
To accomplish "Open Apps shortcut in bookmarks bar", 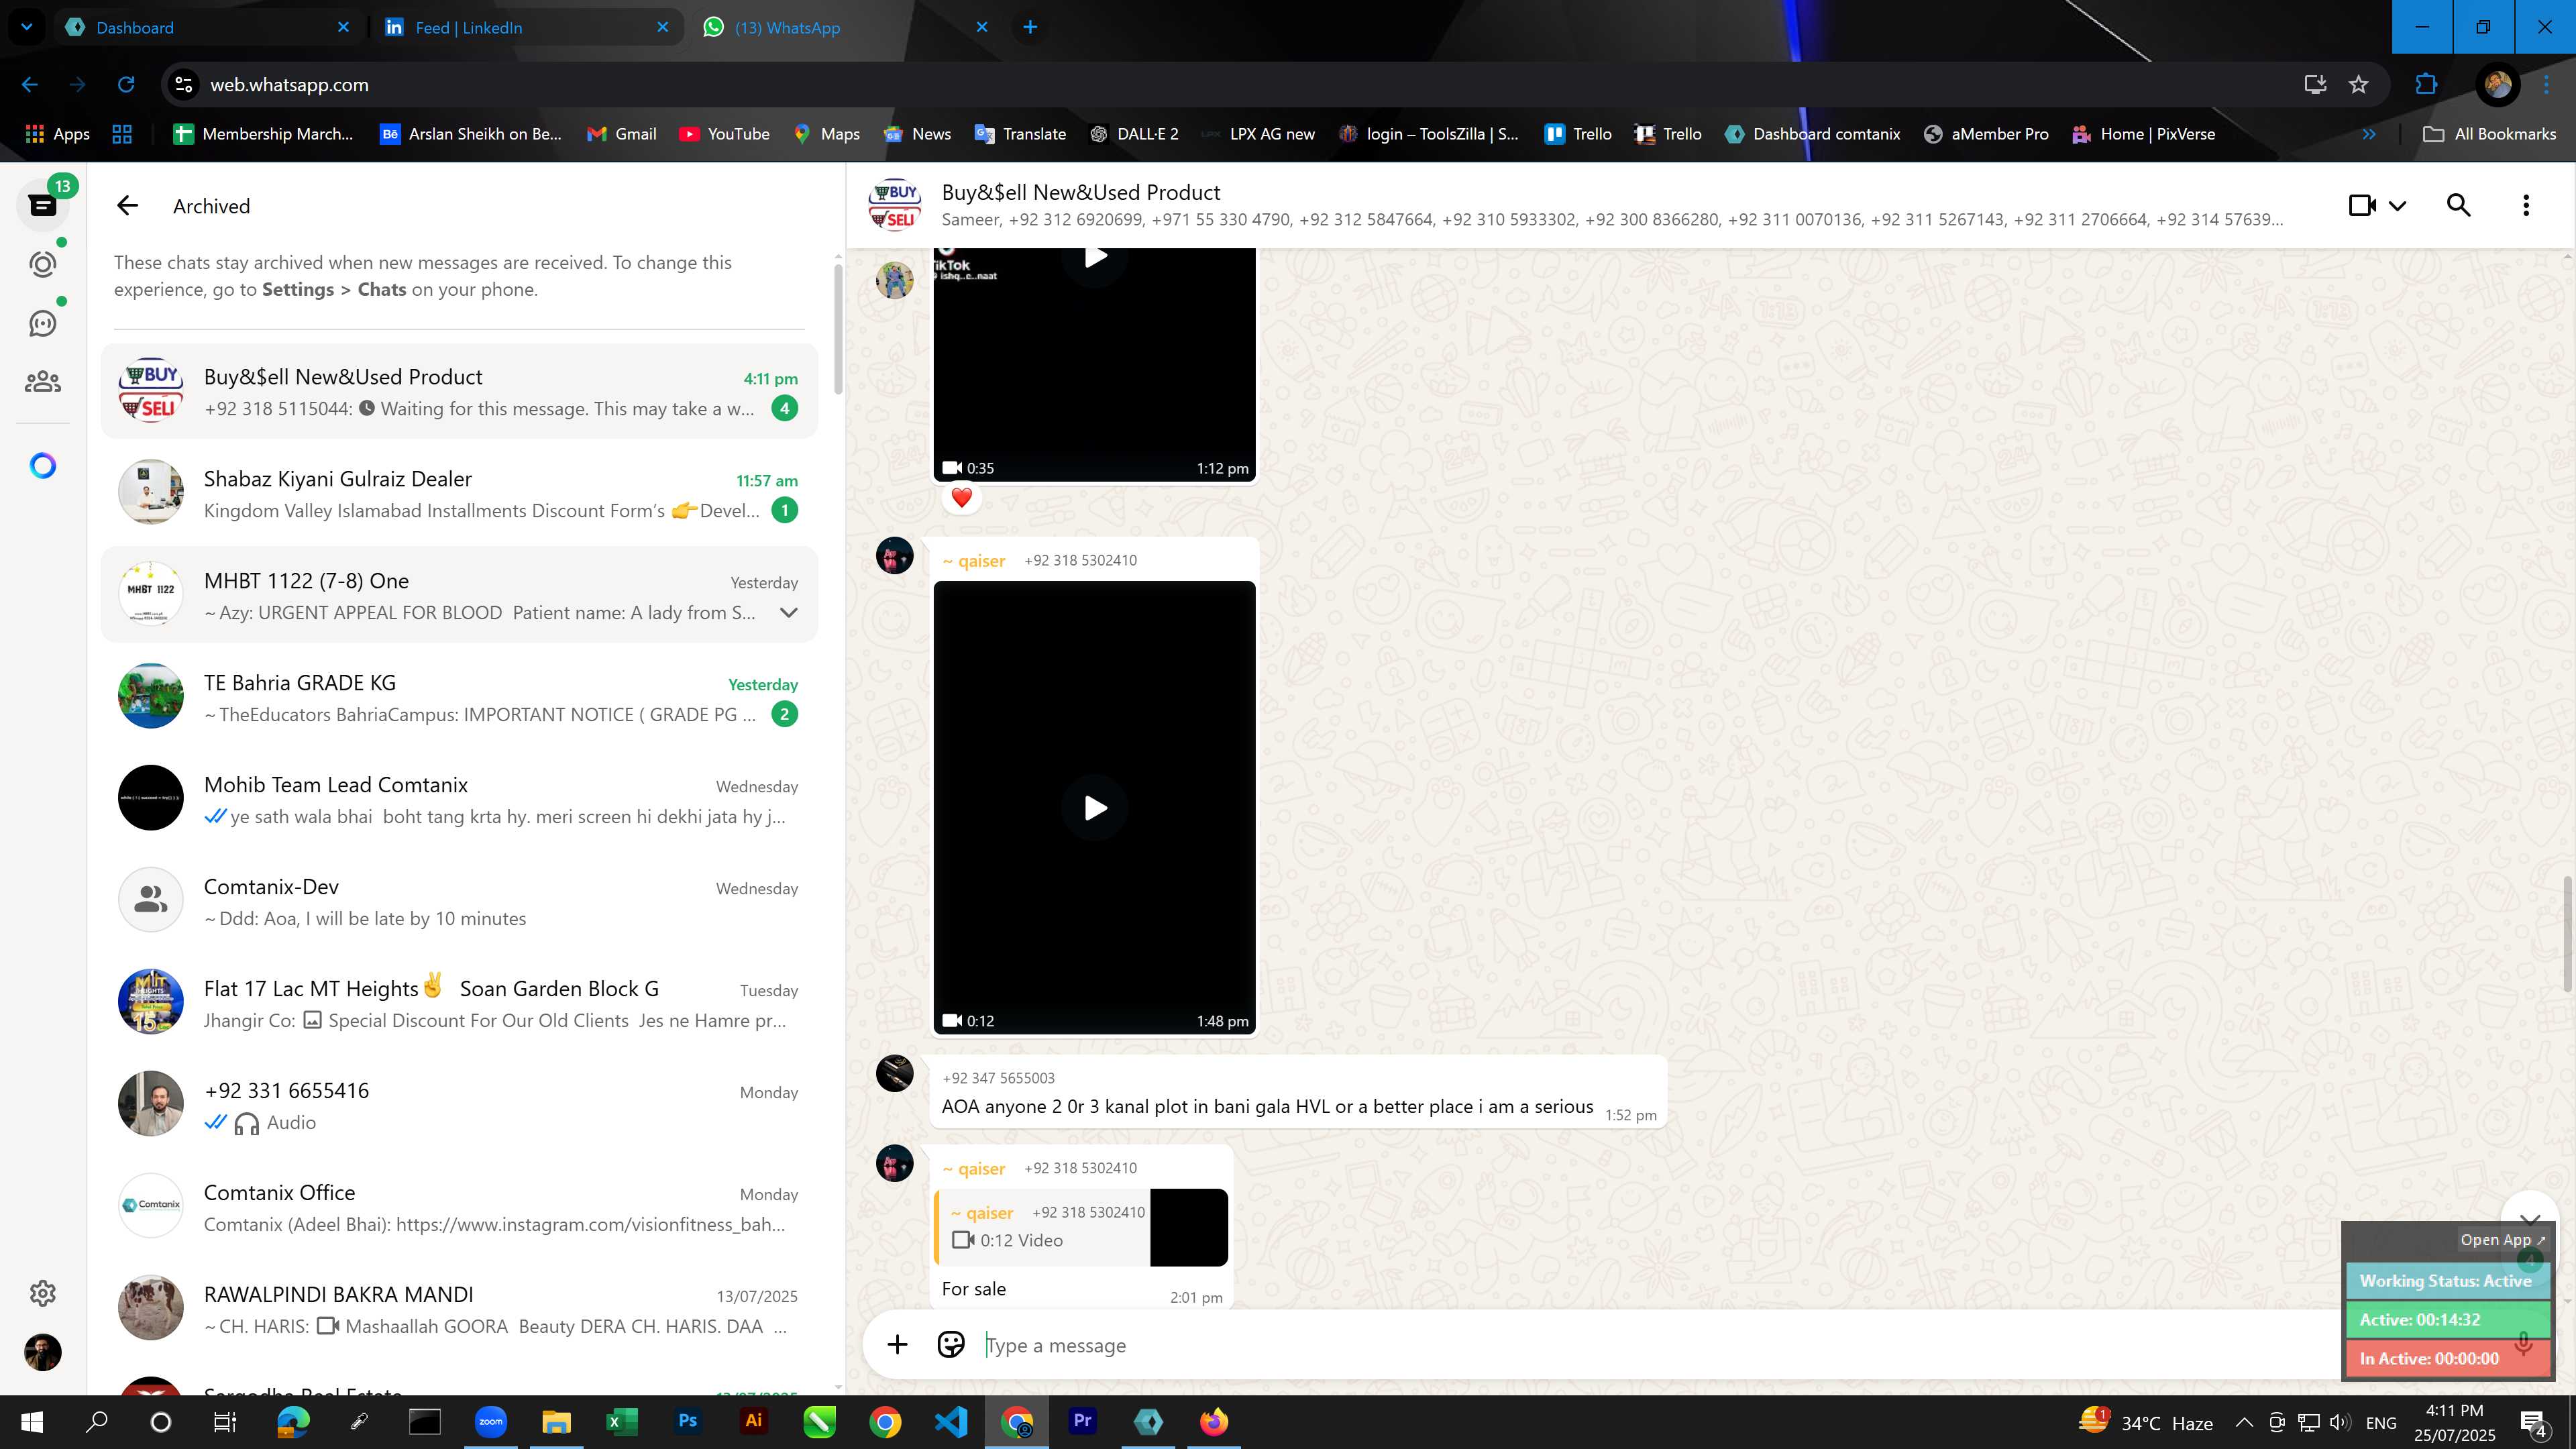I will [57, 134].
